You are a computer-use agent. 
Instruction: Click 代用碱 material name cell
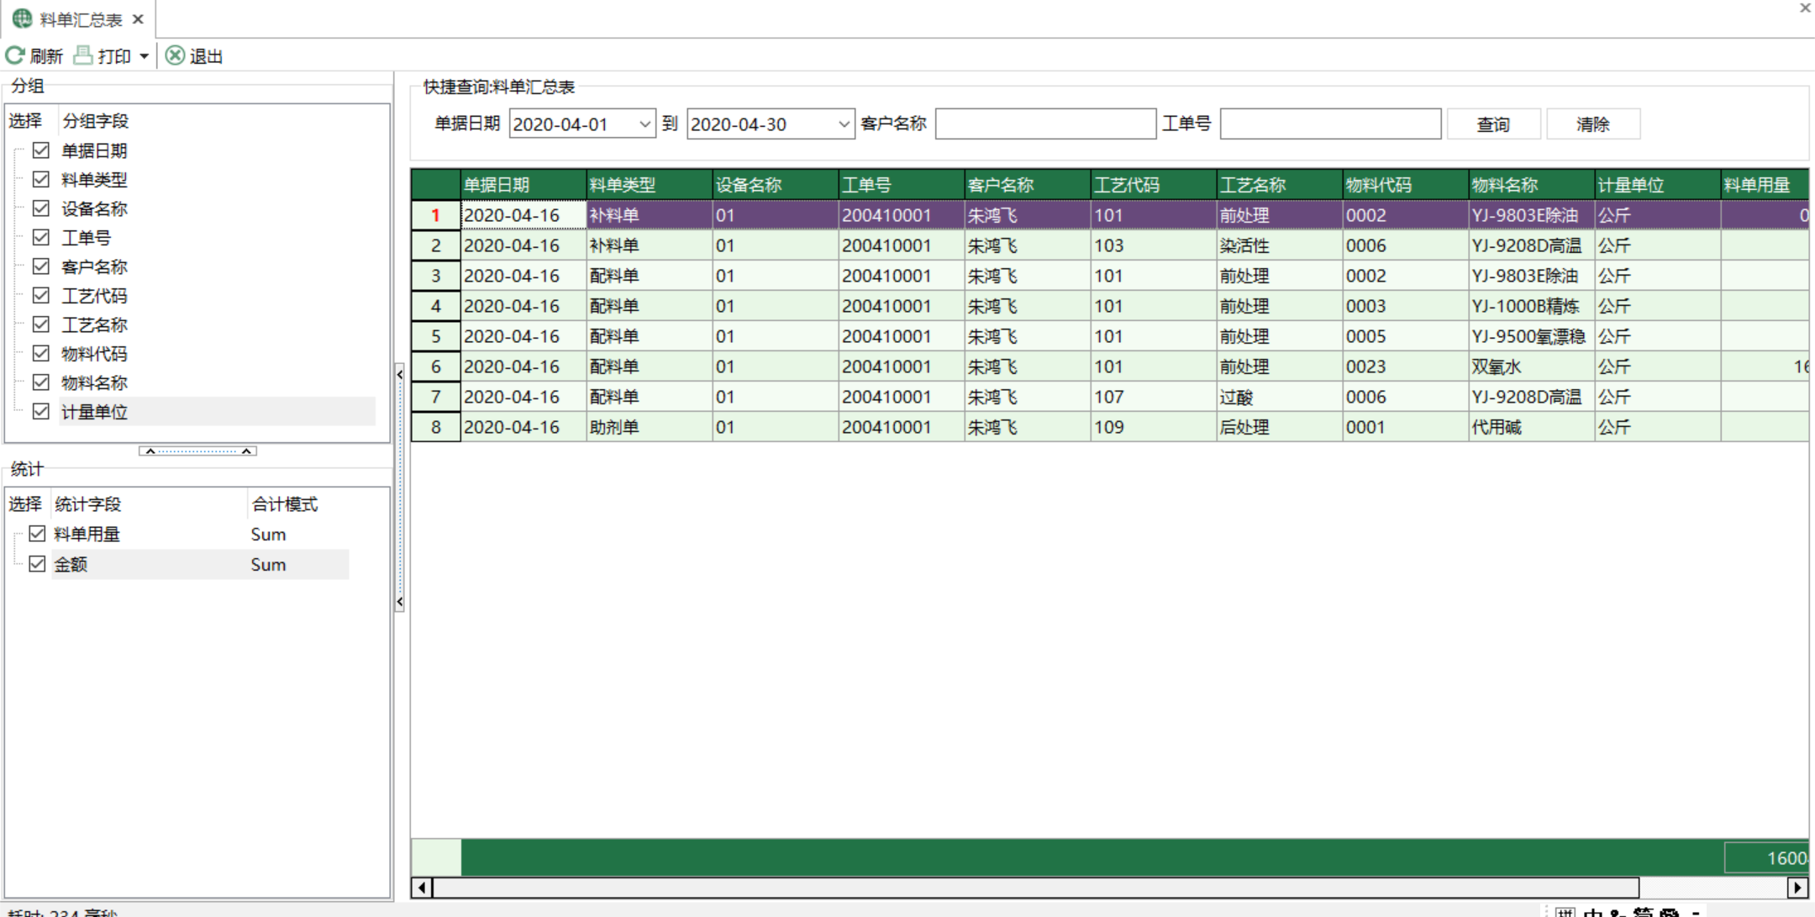(x=1531, y=427)
